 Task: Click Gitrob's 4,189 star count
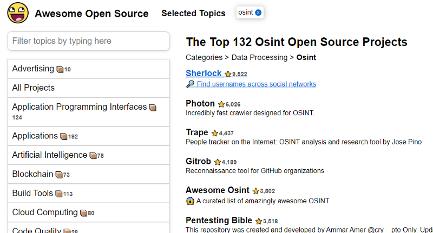pos(229,162)
